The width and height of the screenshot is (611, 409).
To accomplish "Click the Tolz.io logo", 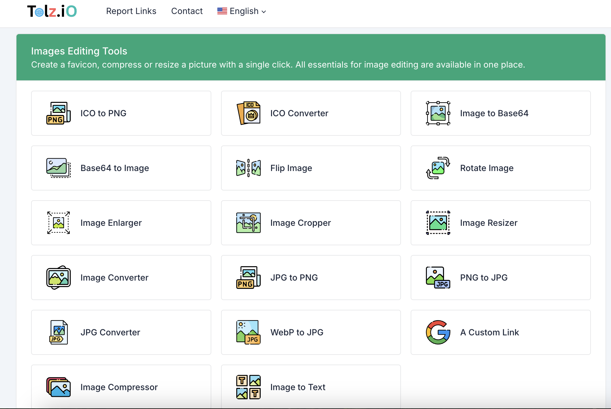I will point(52,11).
